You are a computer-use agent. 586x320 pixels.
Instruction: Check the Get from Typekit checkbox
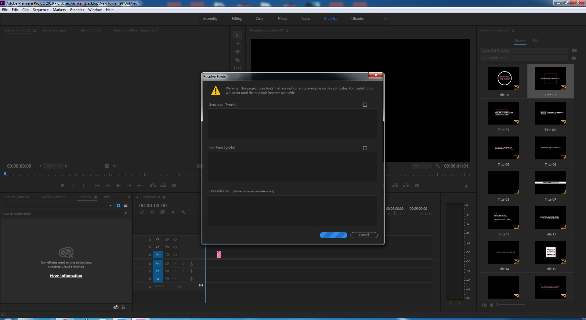(x=365, y=148)
